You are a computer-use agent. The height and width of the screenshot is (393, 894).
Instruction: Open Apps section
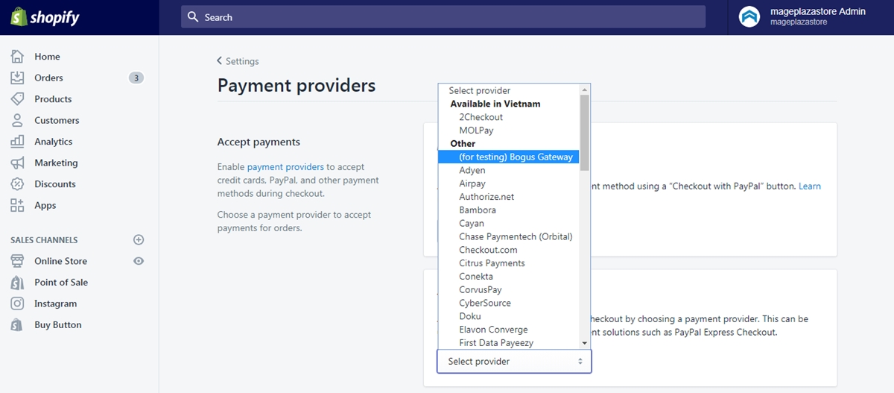pyautogui.click(x=45, y=205)
